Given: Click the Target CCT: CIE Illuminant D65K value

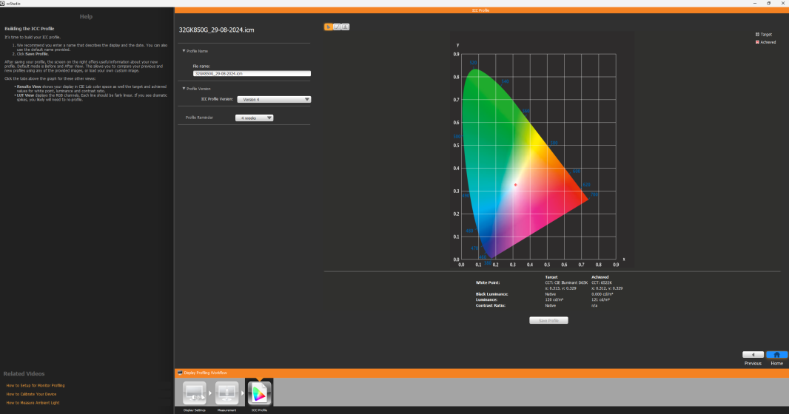Looking at the screenshot, I should [566, 283].
